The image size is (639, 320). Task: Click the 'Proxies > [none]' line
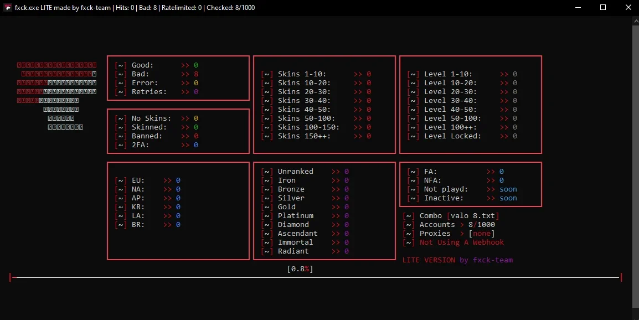point(449,234)
